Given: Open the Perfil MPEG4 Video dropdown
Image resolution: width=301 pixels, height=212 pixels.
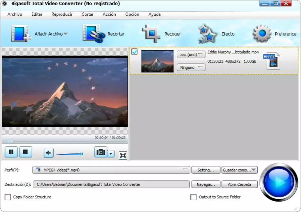Looking at the screenshot, I should click(111, 170).
